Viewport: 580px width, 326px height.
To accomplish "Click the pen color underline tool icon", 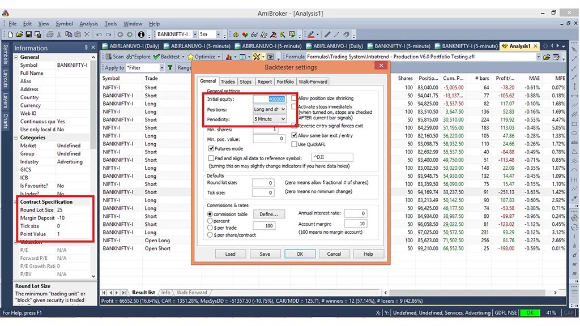I will [x=311, y=35].
